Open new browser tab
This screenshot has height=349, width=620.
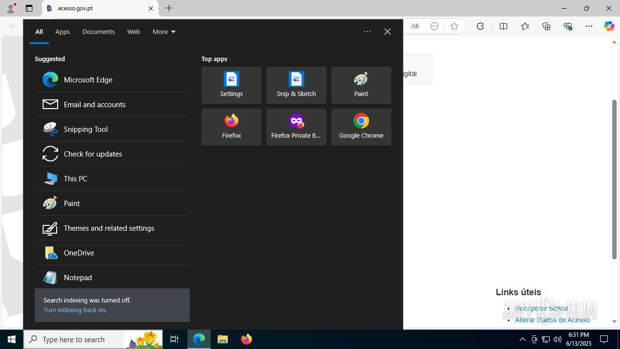point(169,8)
